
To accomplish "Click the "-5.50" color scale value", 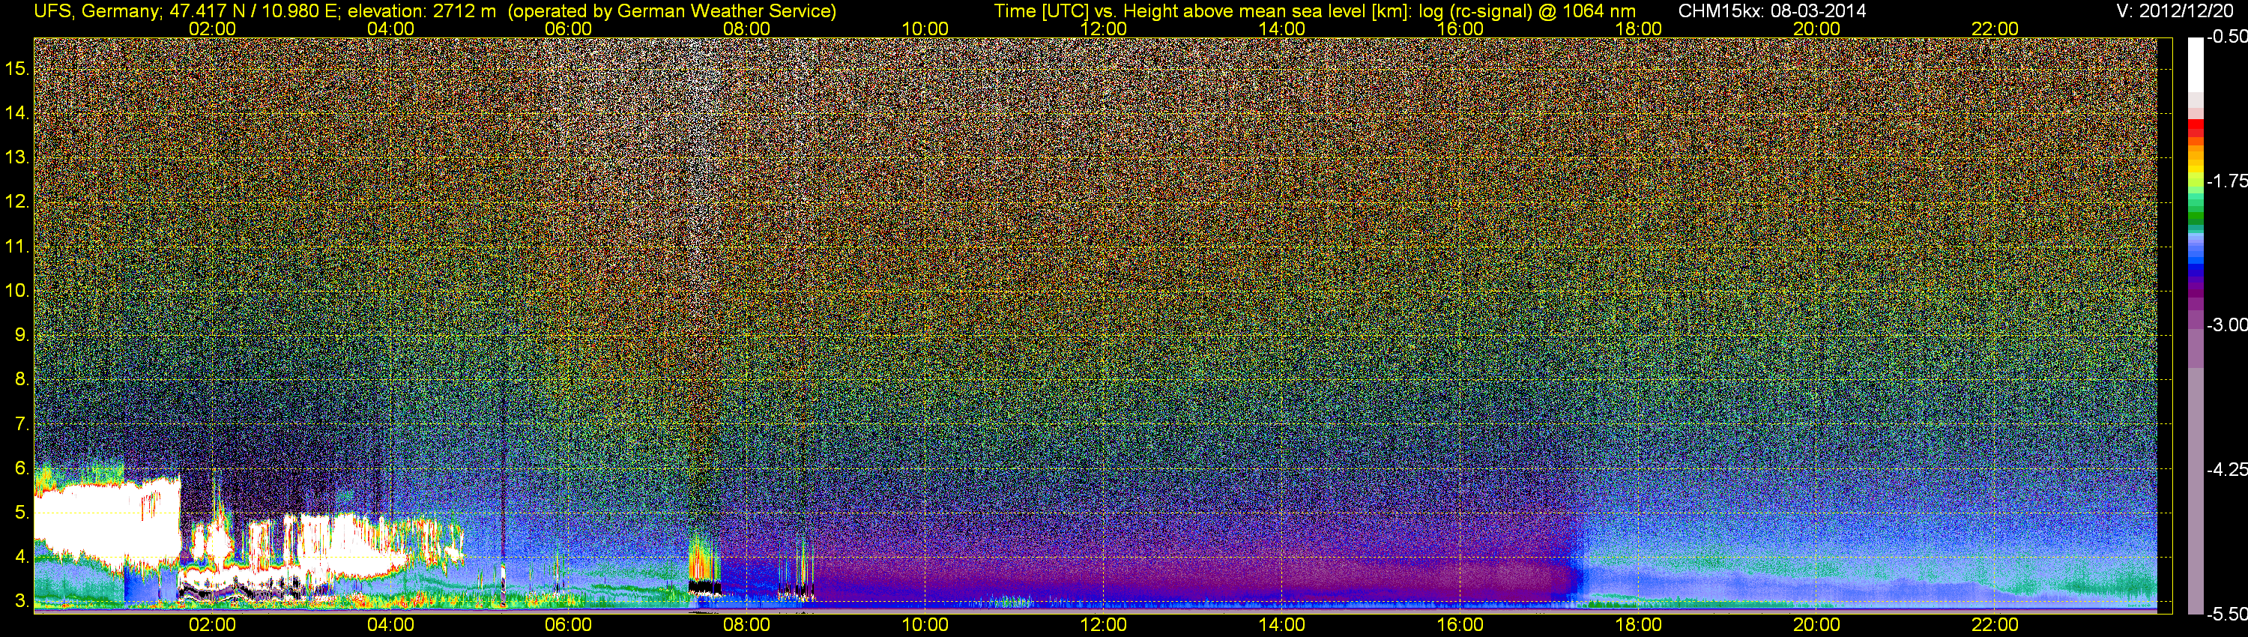I will (2226, 614).
